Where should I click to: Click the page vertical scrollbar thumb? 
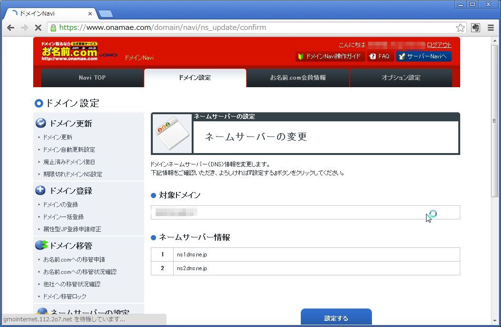tap(495, 121)
